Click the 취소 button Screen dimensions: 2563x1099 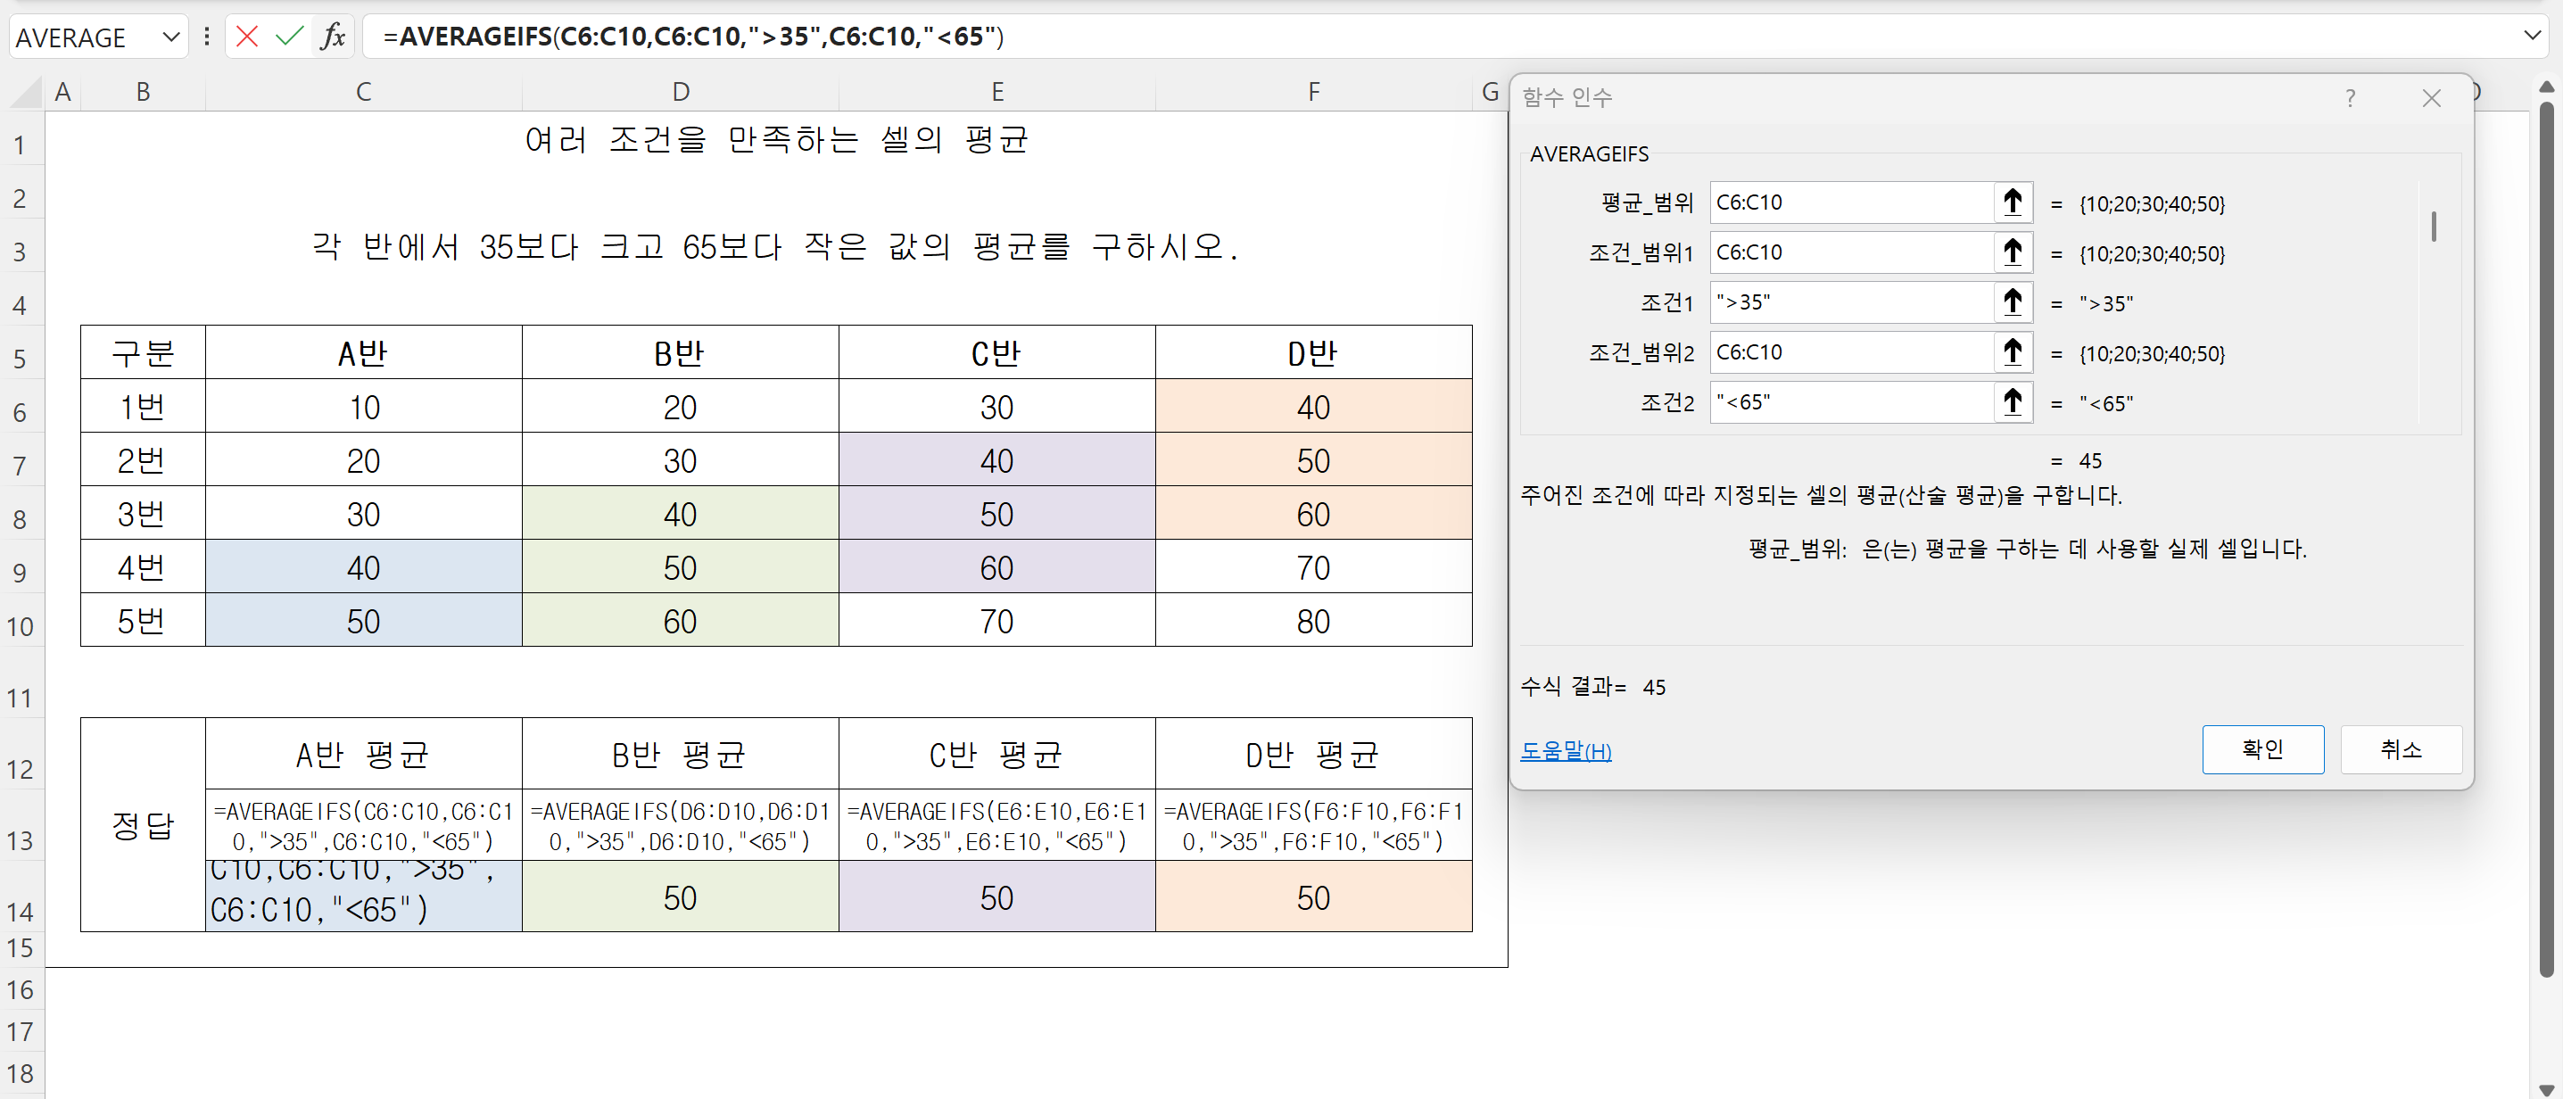(2400, 749)
